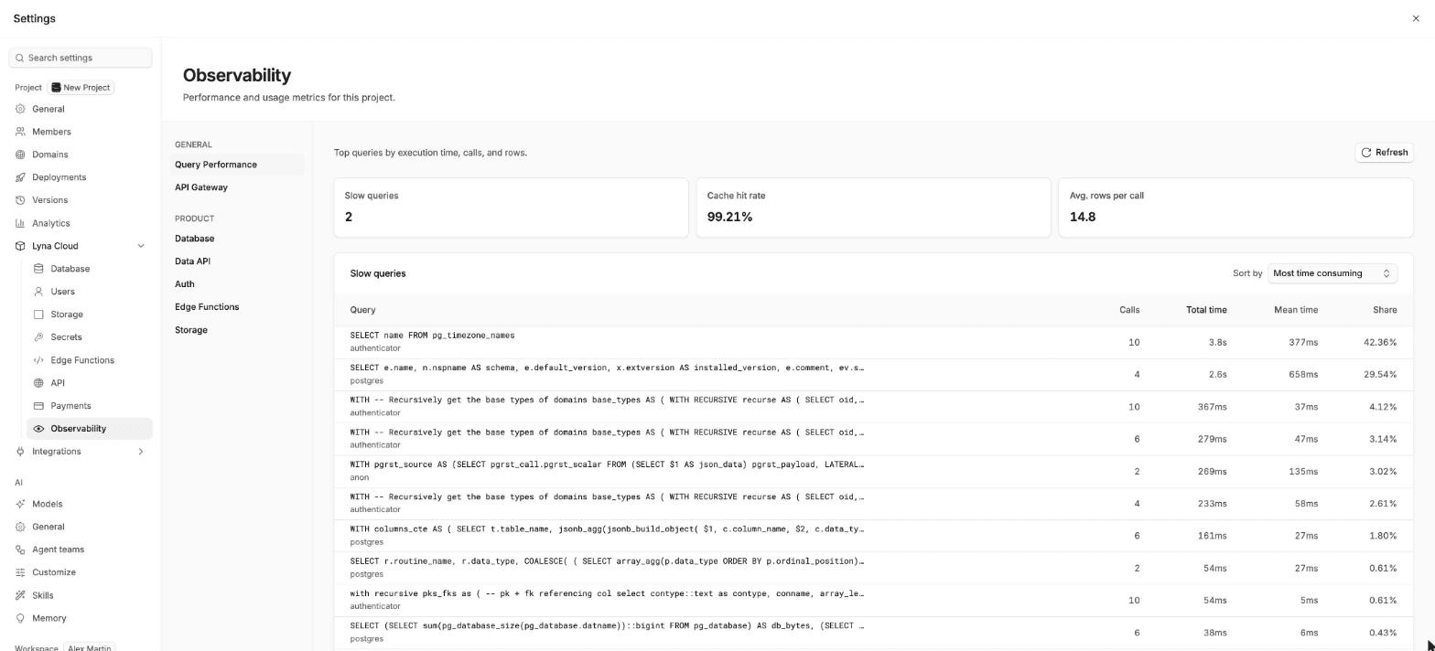Select the pgrst_source anon query row
The width and height of the screenshot is (1435, 651).
(x=873, y=471)
